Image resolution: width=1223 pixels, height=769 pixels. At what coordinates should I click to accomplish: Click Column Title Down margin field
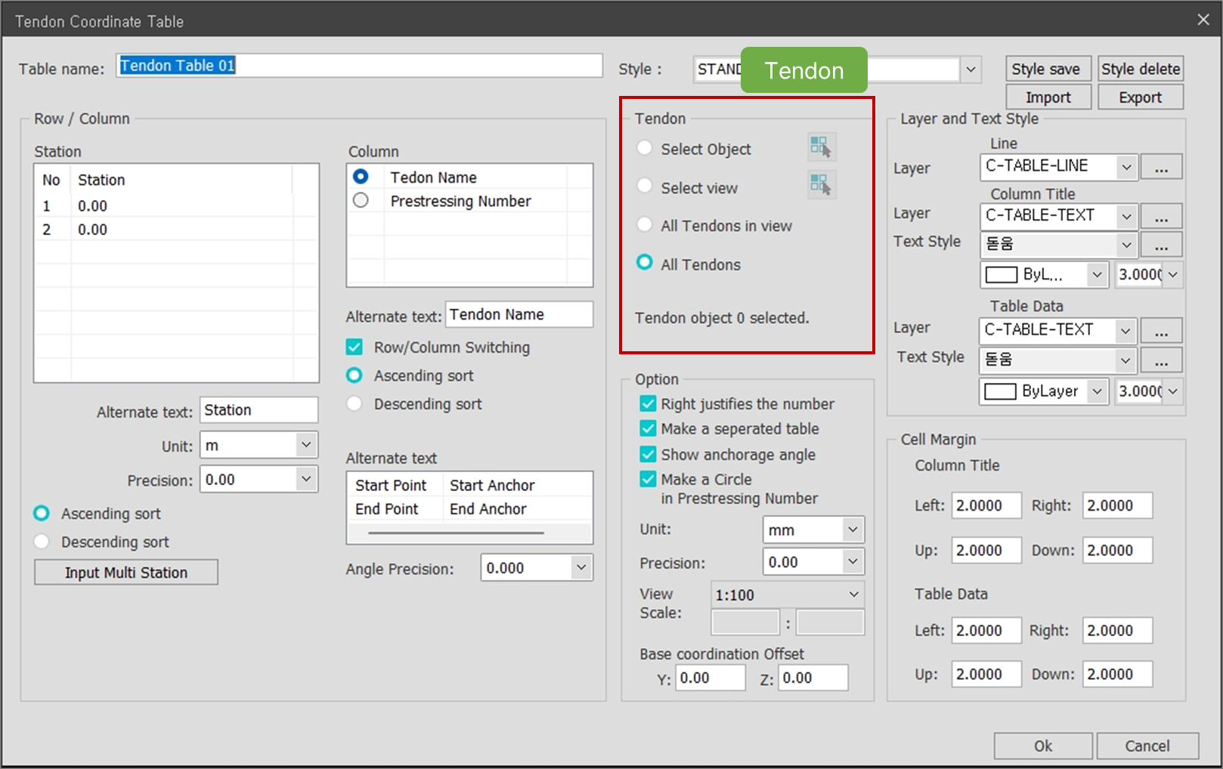(x=1118, y=550)
